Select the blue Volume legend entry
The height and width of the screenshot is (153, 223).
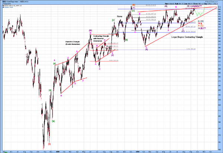tap(8, 7)
